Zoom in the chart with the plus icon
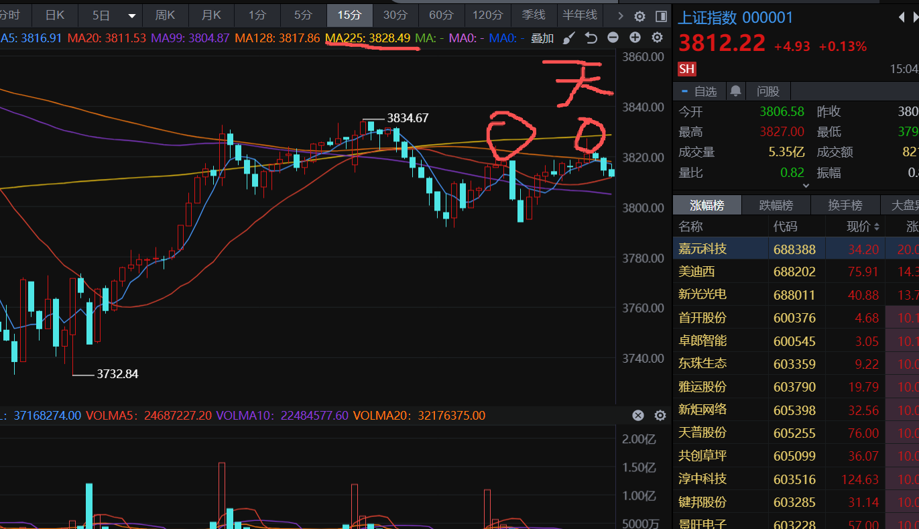 635,38
